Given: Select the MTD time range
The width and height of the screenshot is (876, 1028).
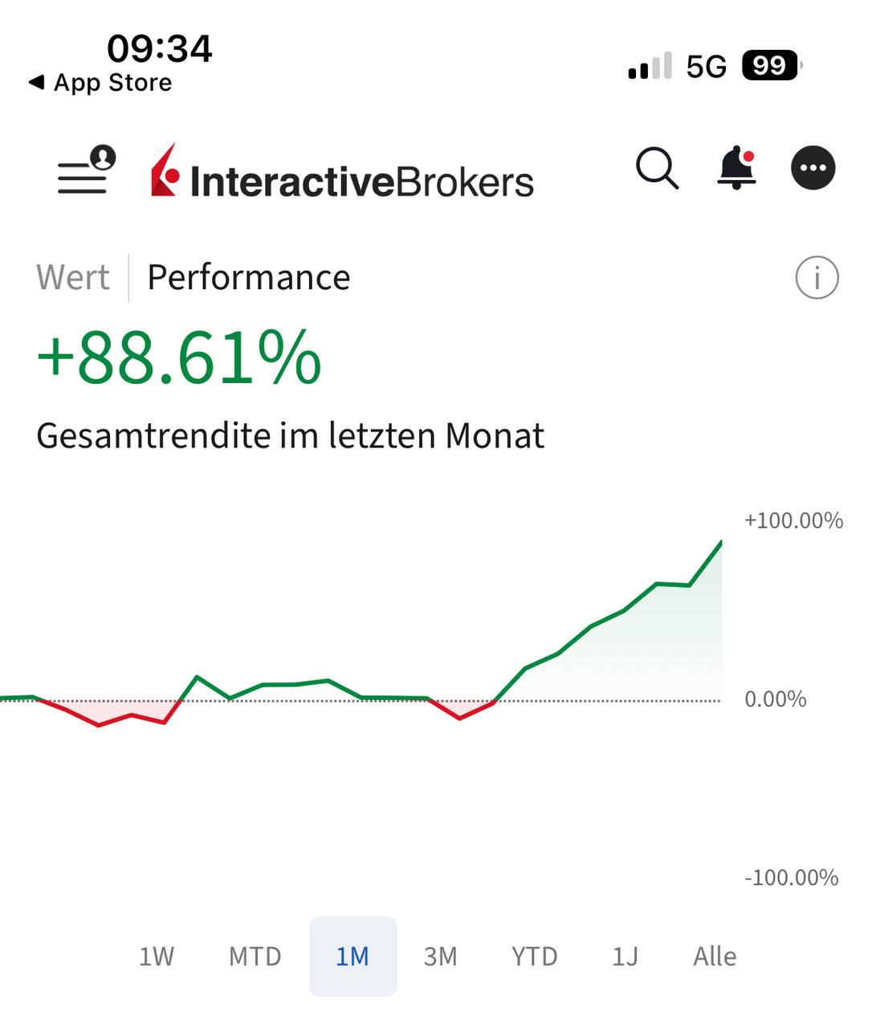Looking at the screenshot, I should click(x=255, y=957).
